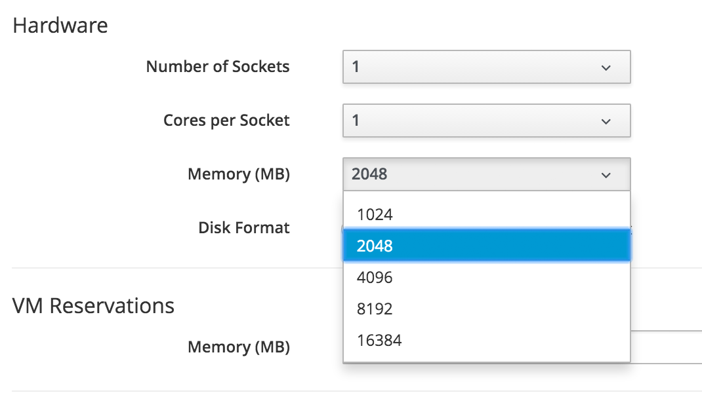Click the Hardware Memory dropdown showing 2048
Image resolution: width=702 pixels, height=397 pixels.
coord(485,175)
